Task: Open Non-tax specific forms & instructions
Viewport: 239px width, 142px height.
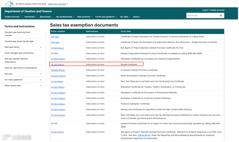Action: click(16, 60)
